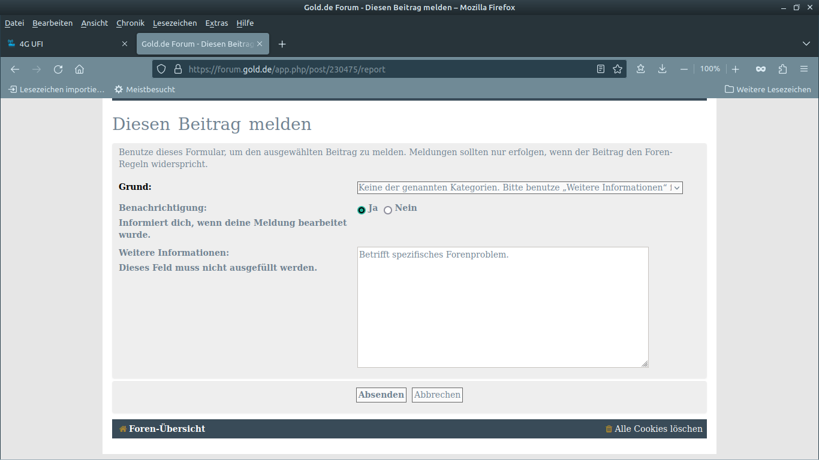819x460 pixels.
Task: Reset zoom level showing 100%
Action: tap(710, 69)
